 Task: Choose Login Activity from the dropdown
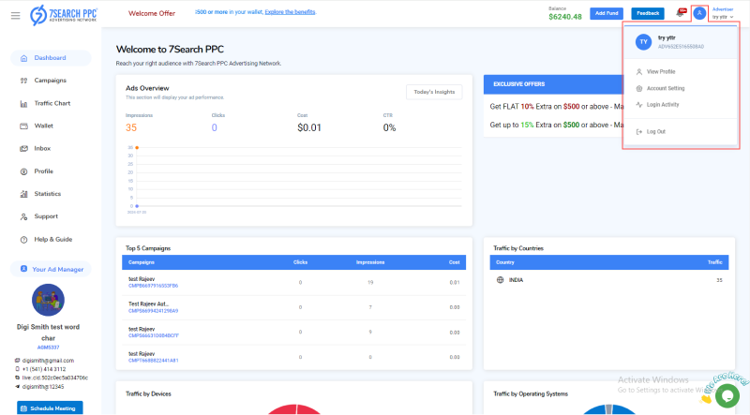tap(663, 105)
